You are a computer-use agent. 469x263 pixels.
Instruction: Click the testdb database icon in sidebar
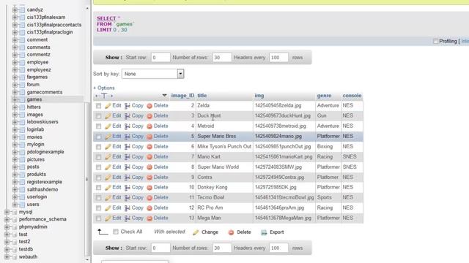pyautogui.click(x=14, y=249)
